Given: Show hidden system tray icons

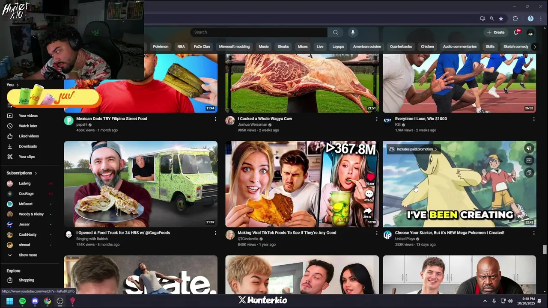Looking at the screenshot, I should coord(485,301).
